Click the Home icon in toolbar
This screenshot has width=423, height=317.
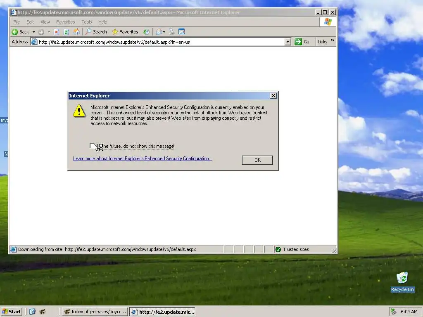click(x=76, y=32)
